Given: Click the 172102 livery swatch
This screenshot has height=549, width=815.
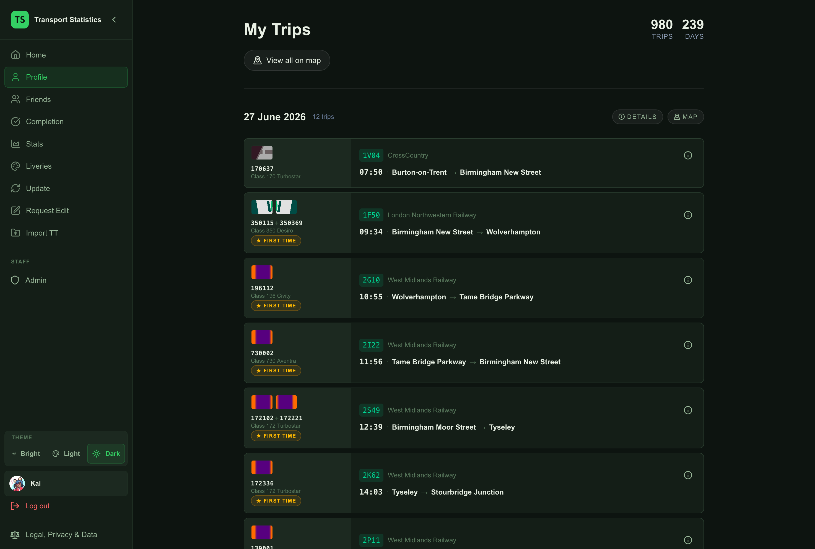Looking at the screenshot, I should tap(262, 402).
